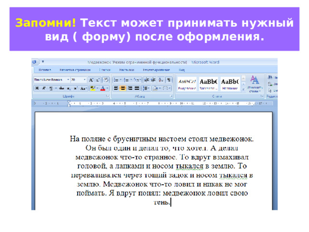This screenshot has width=309, height=232.
Task: Click Shrink Font icon
Action: tap(98, 80)
